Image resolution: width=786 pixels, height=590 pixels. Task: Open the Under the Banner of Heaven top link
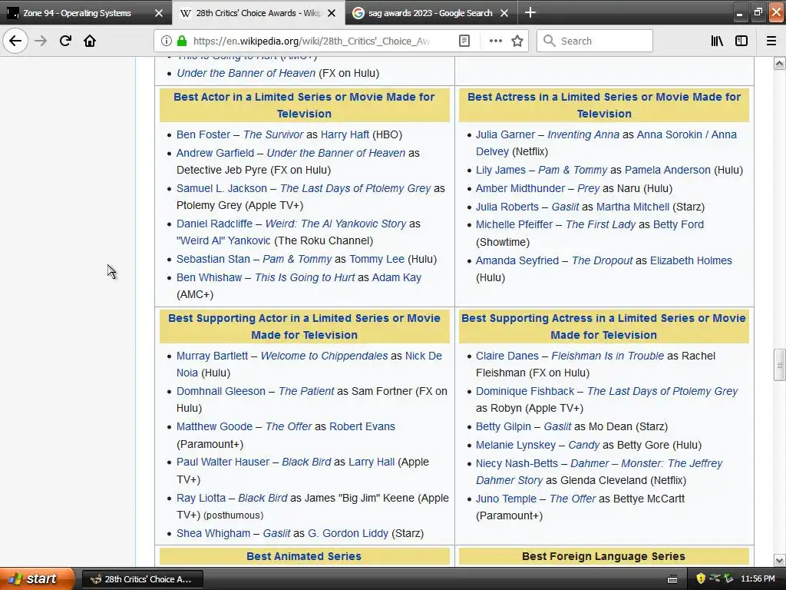tap(246, 73)
